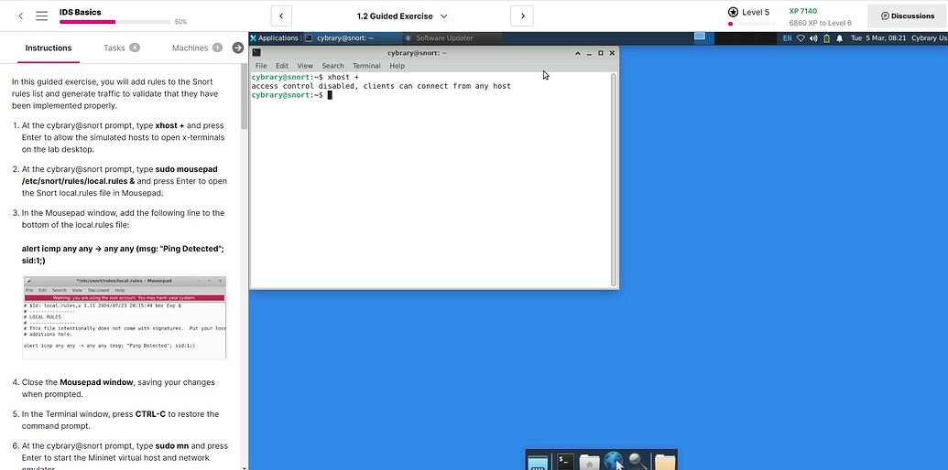The width and height of the screenshot is (948, 470).
Task: Collapse the instructions side panel arrow
Action: point(238,48)
